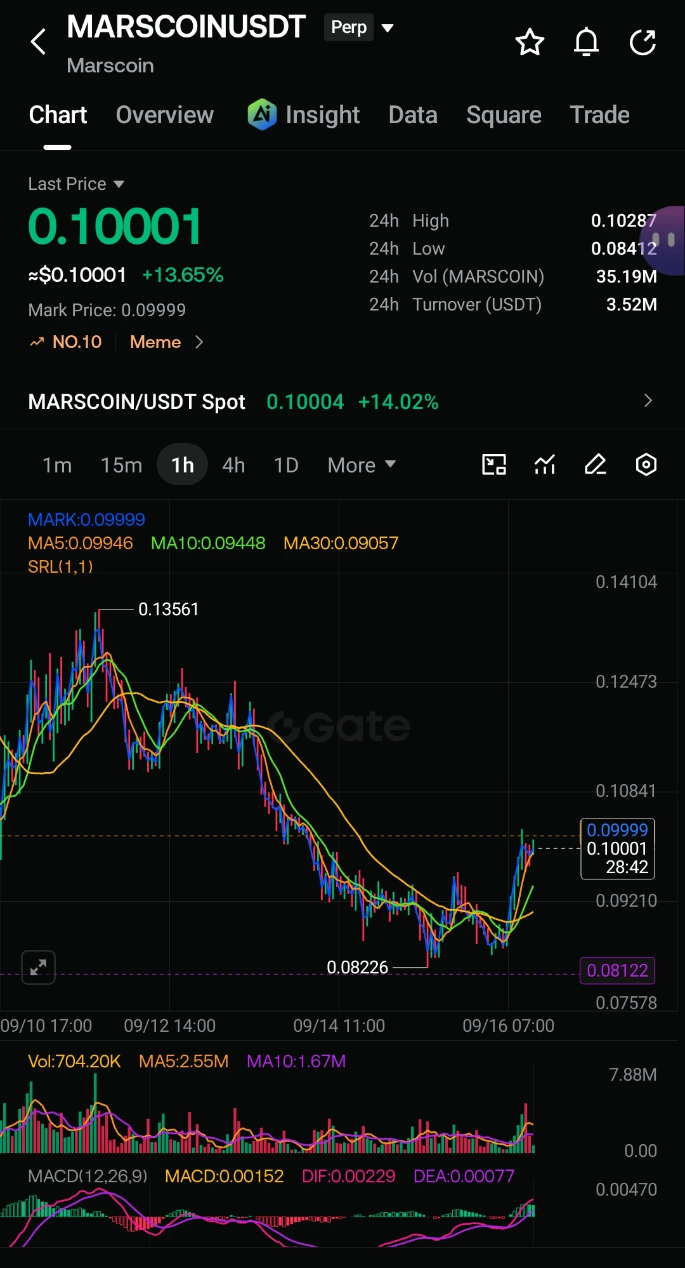Expand chart to fullscreen
685x1268 pixels.
click(38, 967)
